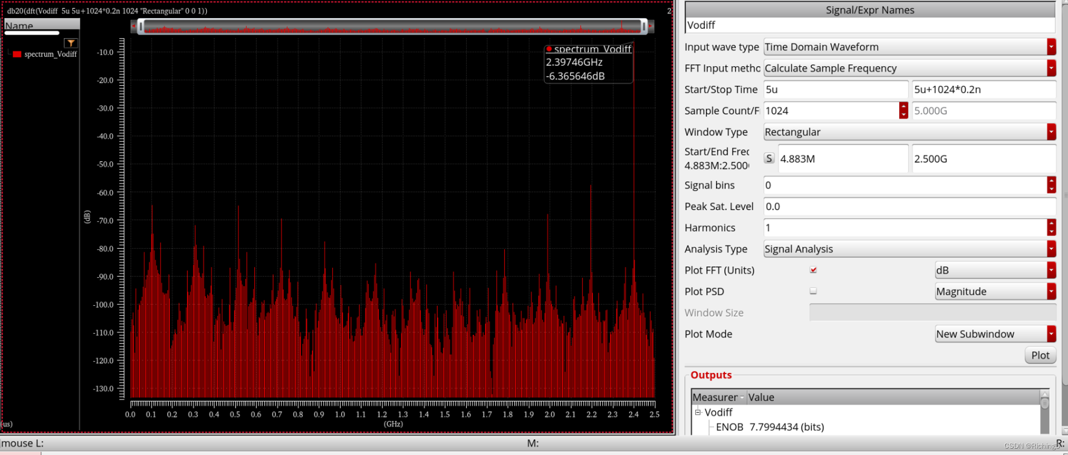Click the Signal/Expr Names field containing Vodiff
Viewport: 1068px width, 455px height.
[870, 25]
